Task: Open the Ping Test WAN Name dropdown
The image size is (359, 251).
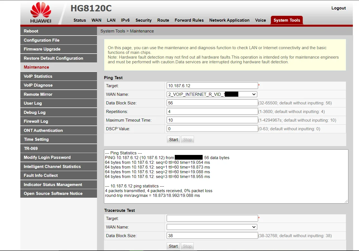Action: pos(212,94)
